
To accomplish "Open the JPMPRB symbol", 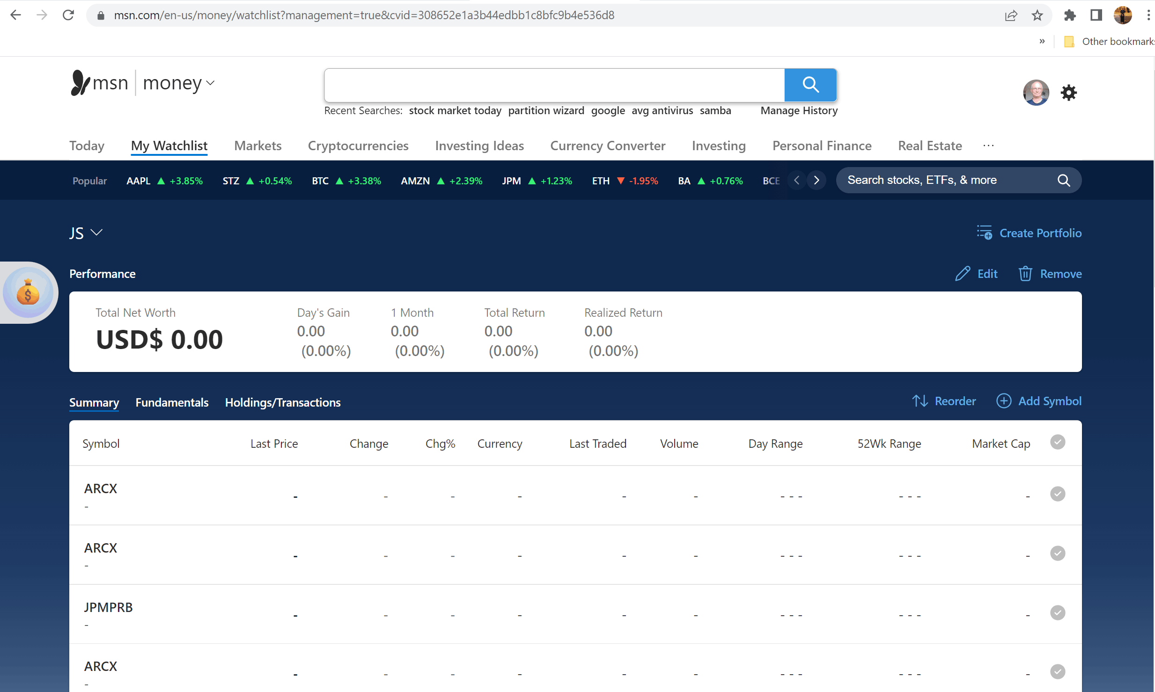I will coord(108,607).
